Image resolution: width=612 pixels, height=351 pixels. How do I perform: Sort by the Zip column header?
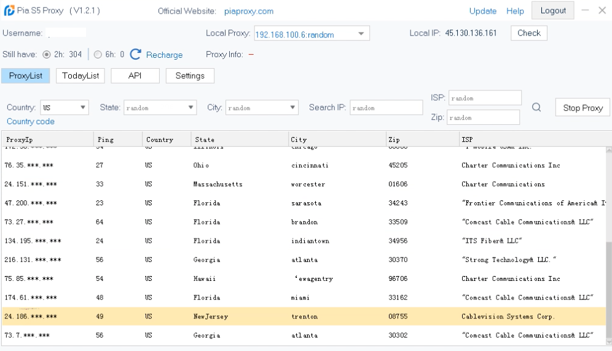(x=422, y=140)
